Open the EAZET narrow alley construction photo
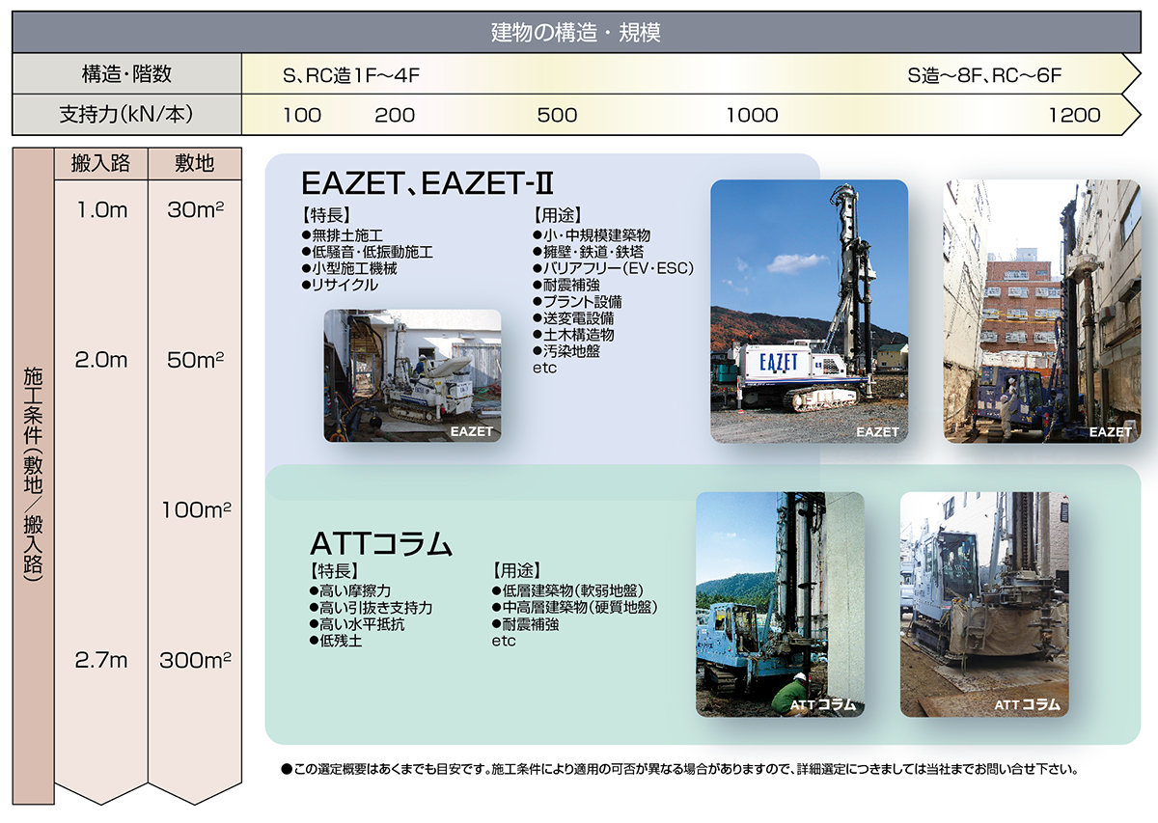Image resolution: width=1158 pixels, height=823 pixels. click(x=1041, y=312)
